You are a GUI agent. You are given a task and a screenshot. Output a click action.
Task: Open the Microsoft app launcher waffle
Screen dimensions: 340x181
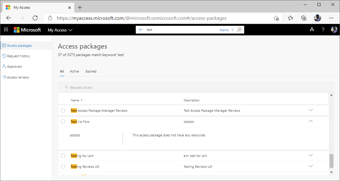(6, 29)
